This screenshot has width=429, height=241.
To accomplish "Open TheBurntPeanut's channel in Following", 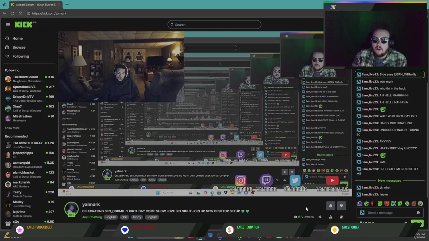I will click(x=29, y=79).
